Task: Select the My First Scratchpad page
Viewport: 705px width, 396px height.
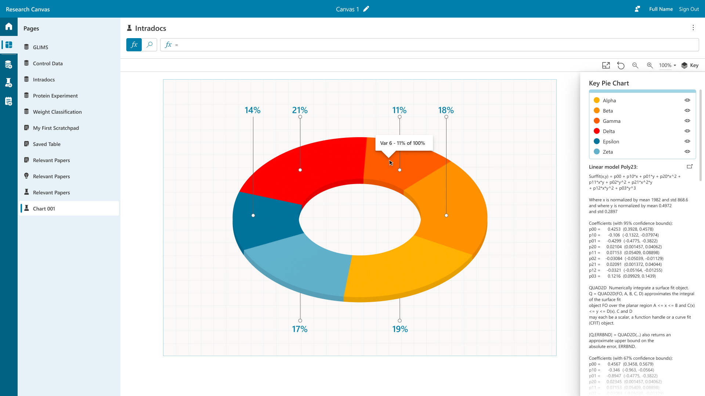Action: point(56,128)
